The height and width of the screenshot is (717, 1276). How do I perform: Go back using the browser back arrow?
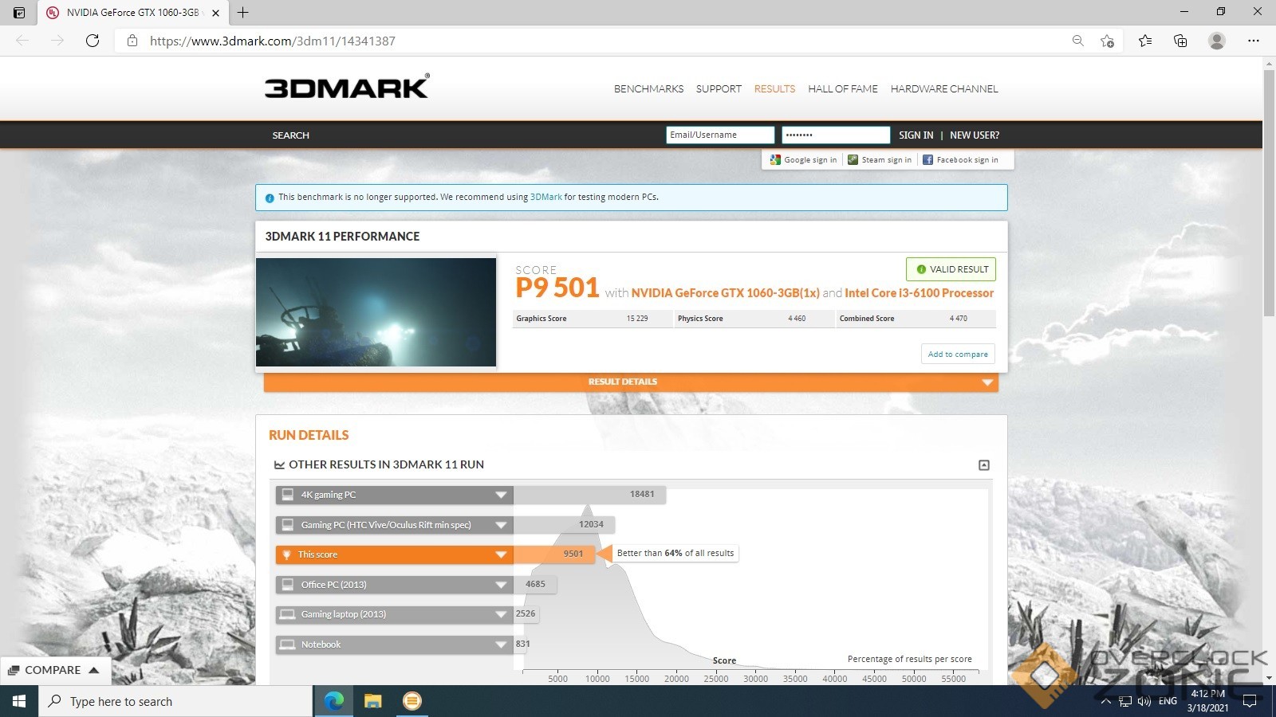(x=22, y=41)
